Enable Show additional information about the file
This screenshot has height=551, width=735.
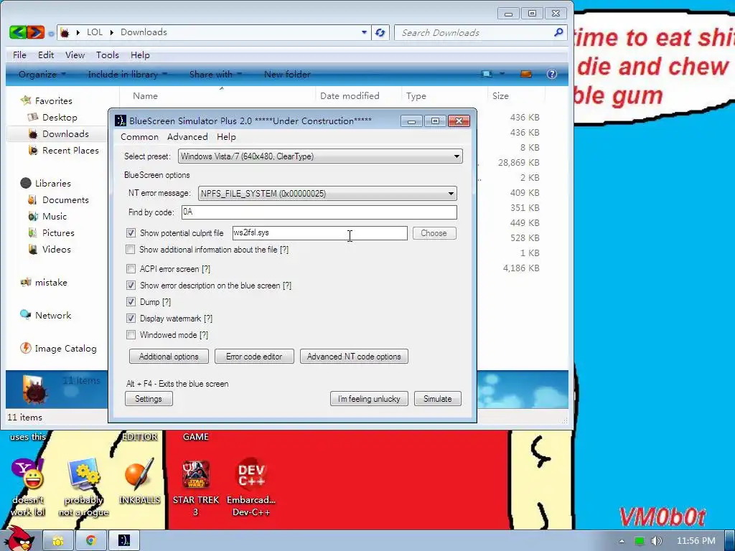(131, 250)
